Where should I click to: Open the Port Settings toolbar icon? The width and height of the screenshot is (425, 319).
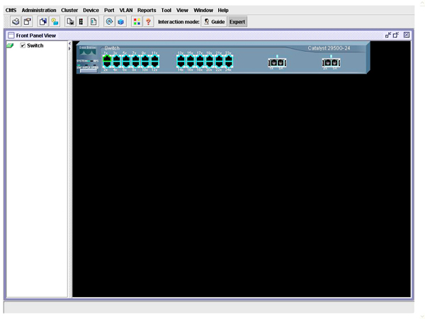click(70, 21)
